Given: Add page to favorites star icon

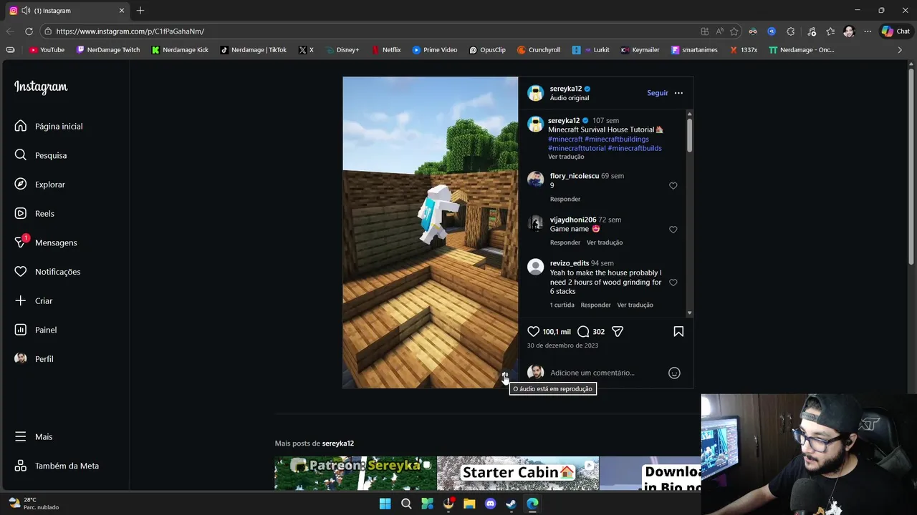Looking at the screenshot, I should click(x=734, y=31).
